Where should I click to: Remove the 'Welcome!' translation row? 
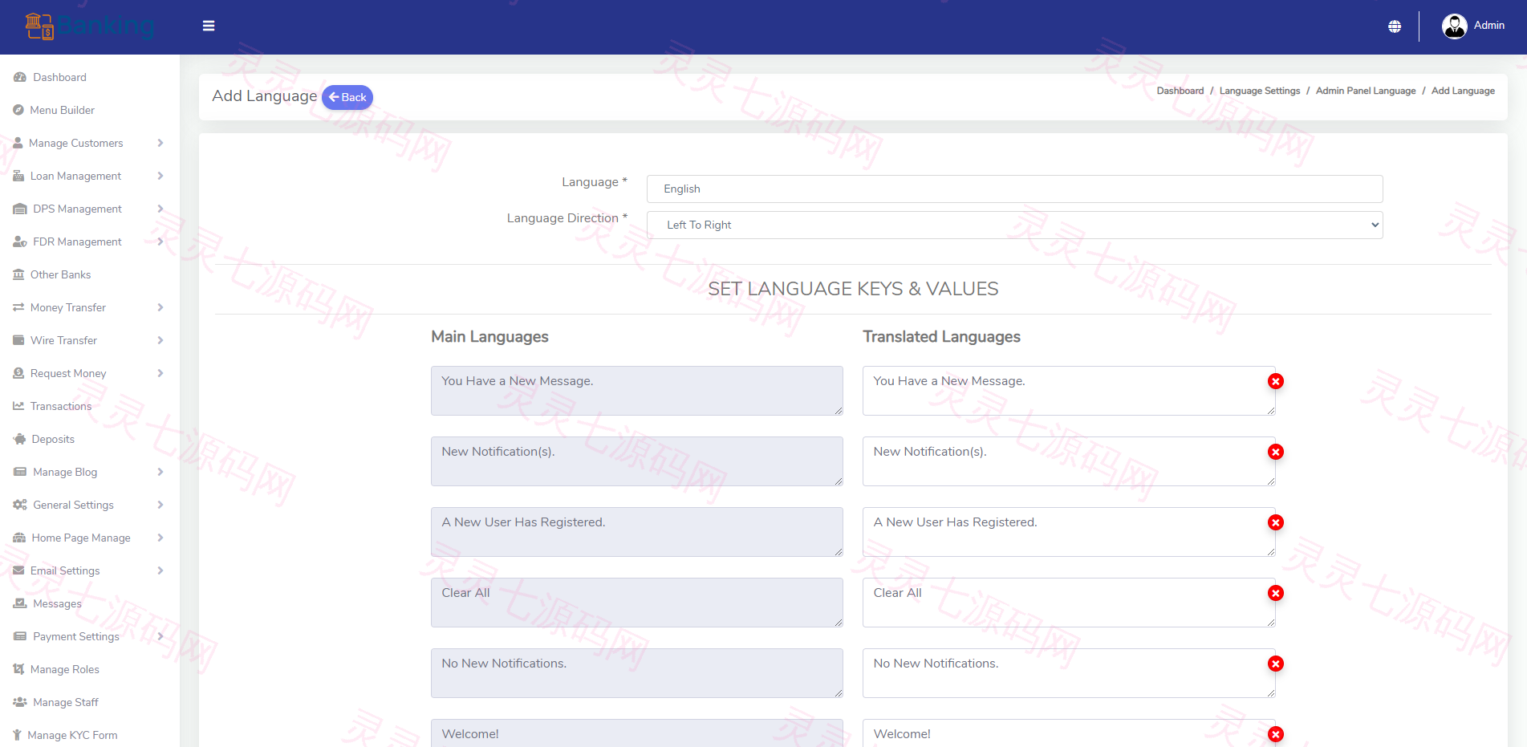pos(1276,734)
